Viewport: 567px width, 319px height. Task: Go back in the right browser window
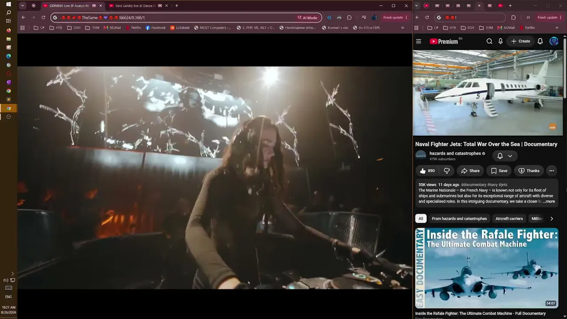tap(417, 17)
